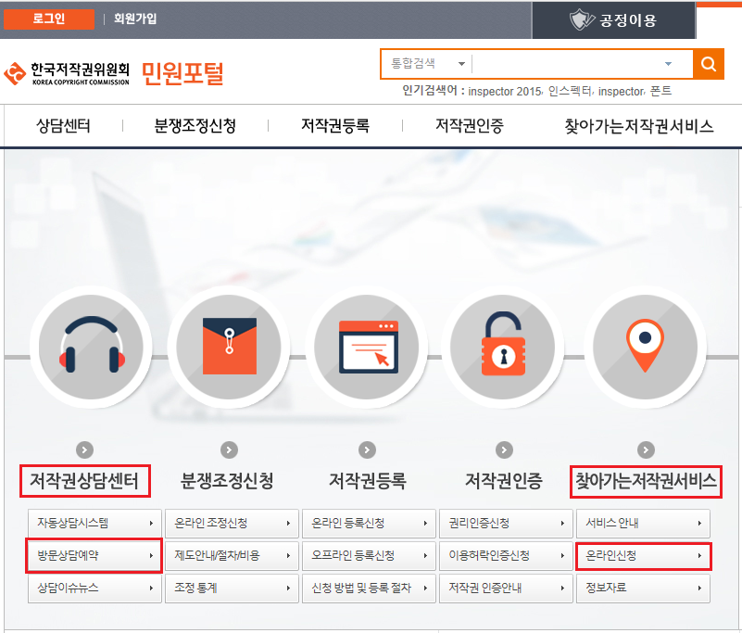
Task: Click the 온라인신청 button under outreach service
Action: [x=643, y=555]
